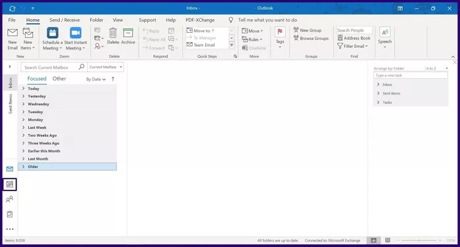Screen dimensions: 460x247
Task: Expand Inbox in task pane
Action: pos(378,85)
